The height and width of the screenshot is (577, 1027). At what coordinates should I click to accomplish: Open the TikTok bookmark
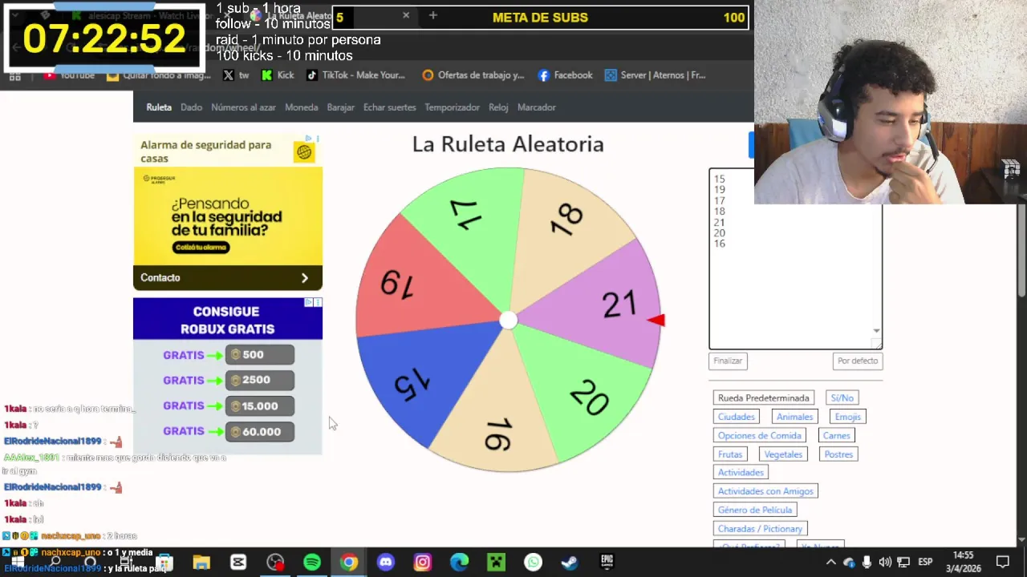(355, 75)
